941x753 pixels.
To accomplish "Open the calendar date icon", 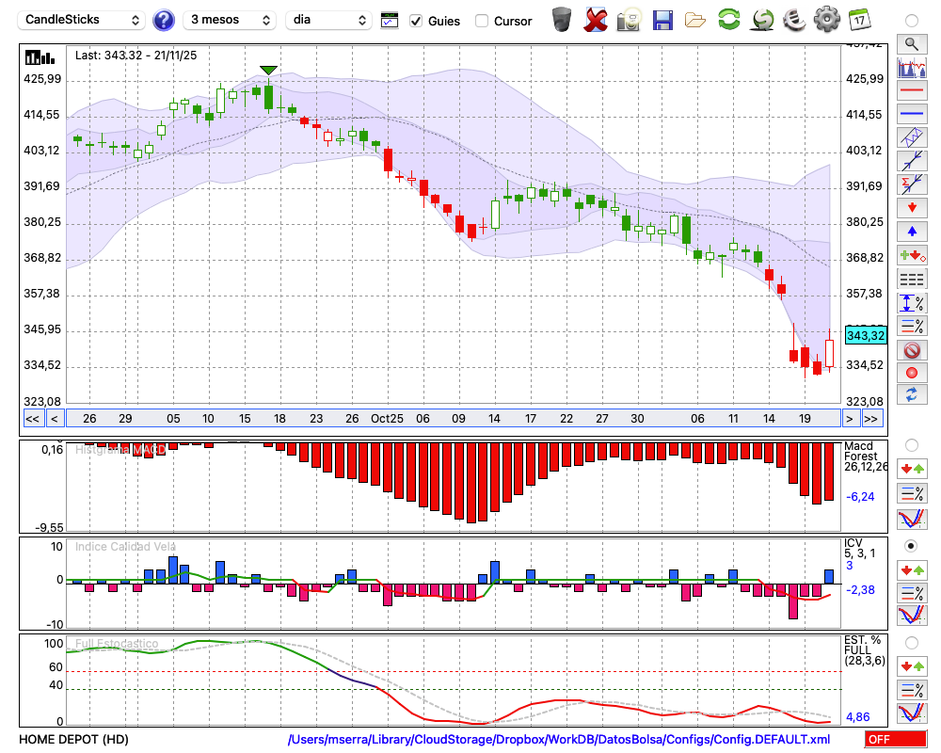I will coord(858,20).
